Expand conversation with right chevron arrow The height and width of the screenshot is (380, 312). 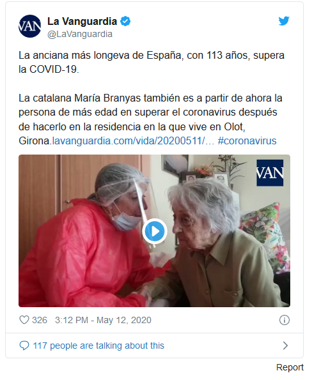pyautogui.click(x=285, y=346)
